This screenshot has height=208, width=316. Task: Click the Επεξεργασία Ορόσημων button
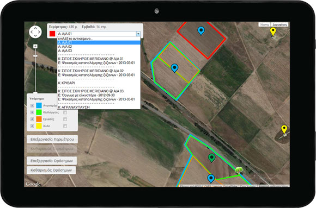[x=52, y=161]
